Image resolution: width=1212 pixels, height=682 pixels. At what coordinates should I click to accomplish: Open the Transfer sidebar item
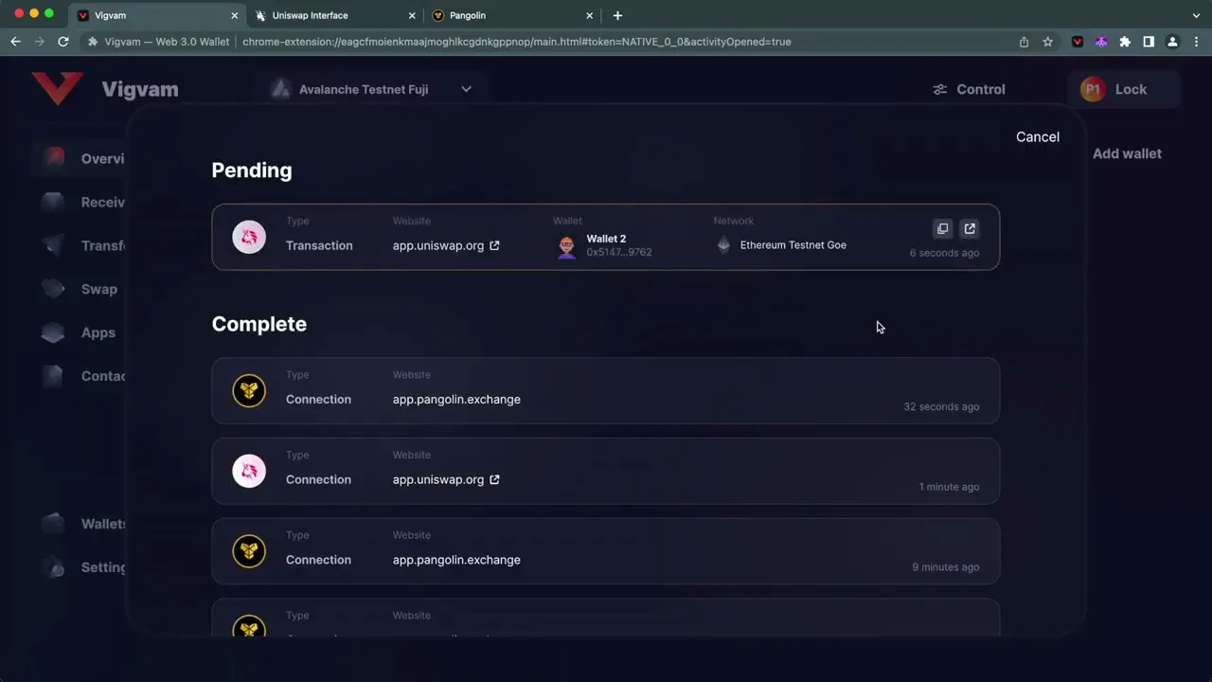pyautogui.click(x=83, y=245)
